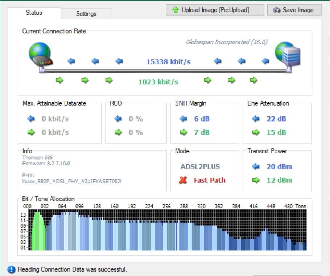Click the 6 dB SNR value

tap(202, 119)
